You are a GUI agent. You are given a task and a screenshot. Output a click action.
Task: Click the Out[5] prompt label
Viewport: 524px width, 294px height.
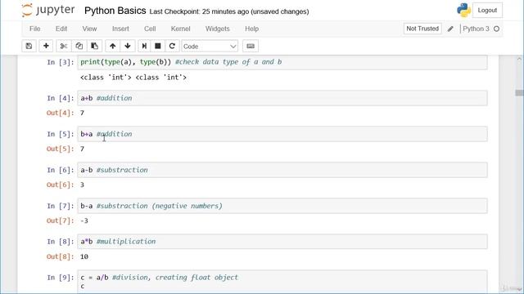[x=60, y=149]
